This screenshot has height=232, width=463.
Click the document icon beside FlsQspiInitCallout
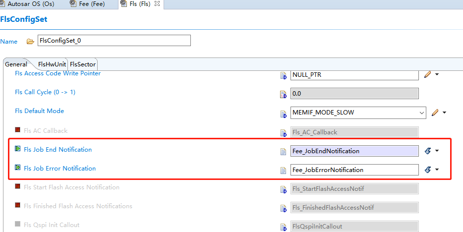(283, 227)
